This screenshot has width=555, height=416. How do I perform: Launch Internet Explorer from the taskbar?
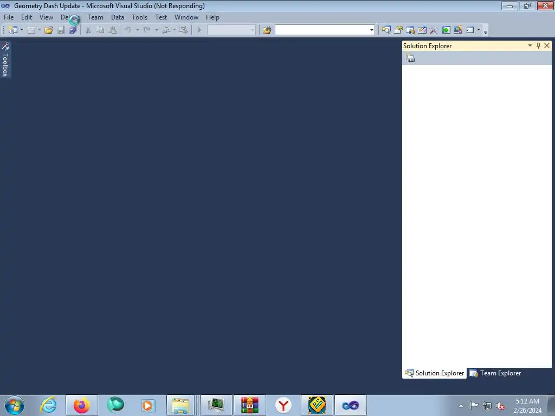[48, 405]
